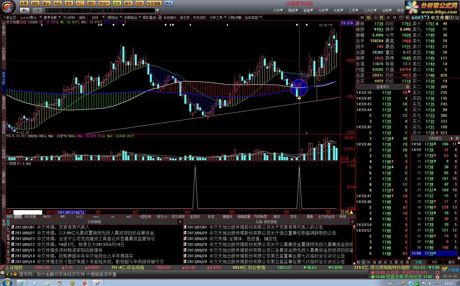Image resolution: width=460 pixels, height=286 pixels.
Task: Click the 大智慧 badge icon at bottom-right
Action: 450,270
